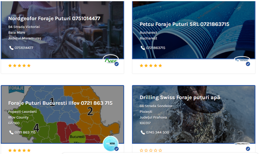Click the Petcu Foraje logo badge
Screen dimensions: 259x154
[242, 59]
